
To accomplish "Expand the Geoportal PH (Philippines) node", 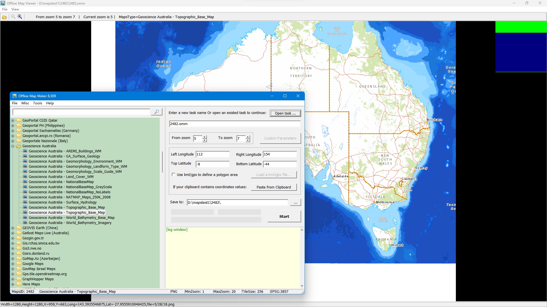I will tap(13, 126).
